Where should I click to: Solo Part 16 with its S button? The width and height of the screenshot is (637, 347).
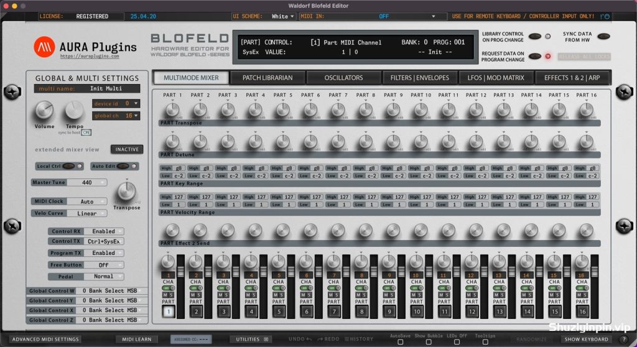(585, 295)
